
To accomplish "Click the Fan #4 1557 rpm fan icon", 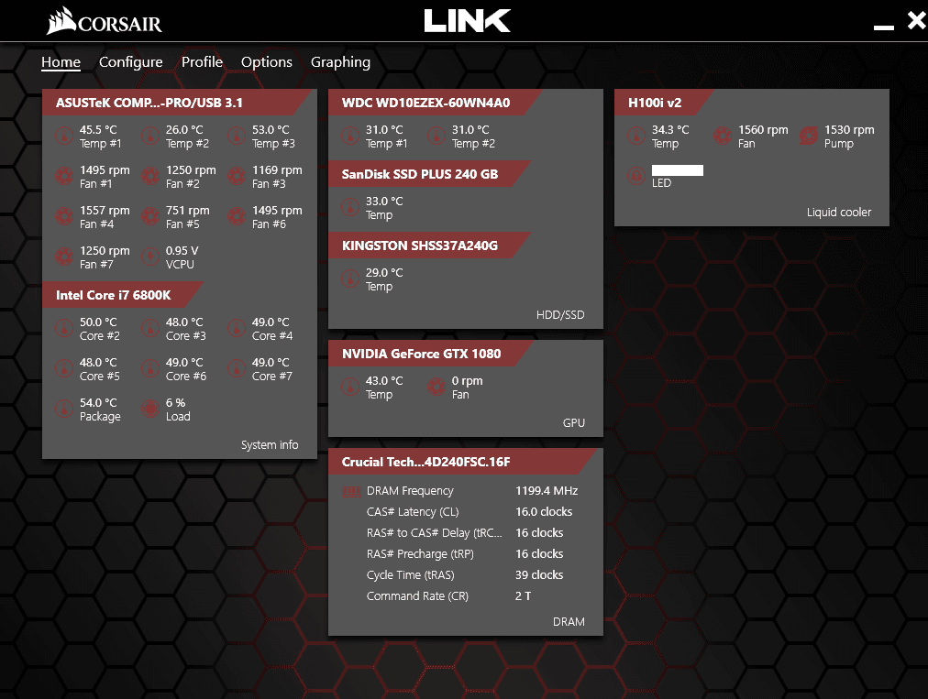I will [x=64, y=216].
